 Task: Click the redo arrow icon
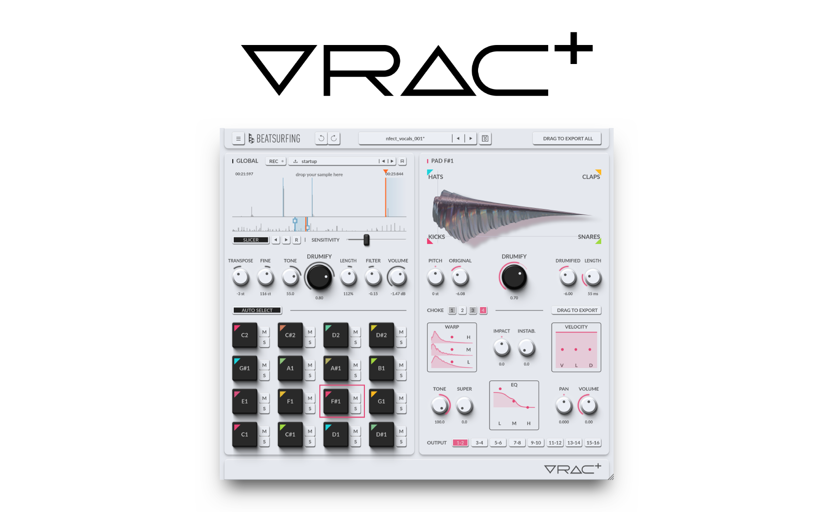[334, 138]
